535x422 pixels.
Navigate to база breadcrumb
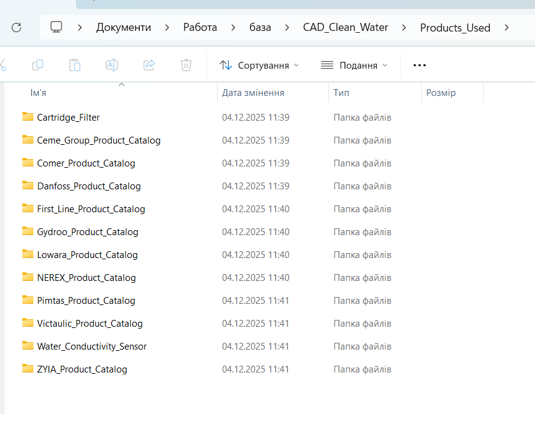[260, 27]
